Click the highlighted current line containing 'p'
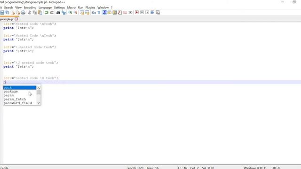301x169 pixels. 152,82
